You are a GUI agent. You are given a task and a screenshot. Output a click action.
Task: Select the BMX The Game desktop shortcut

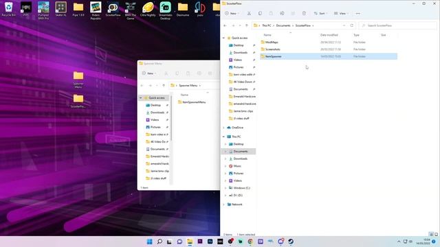[x=131, y=11]
